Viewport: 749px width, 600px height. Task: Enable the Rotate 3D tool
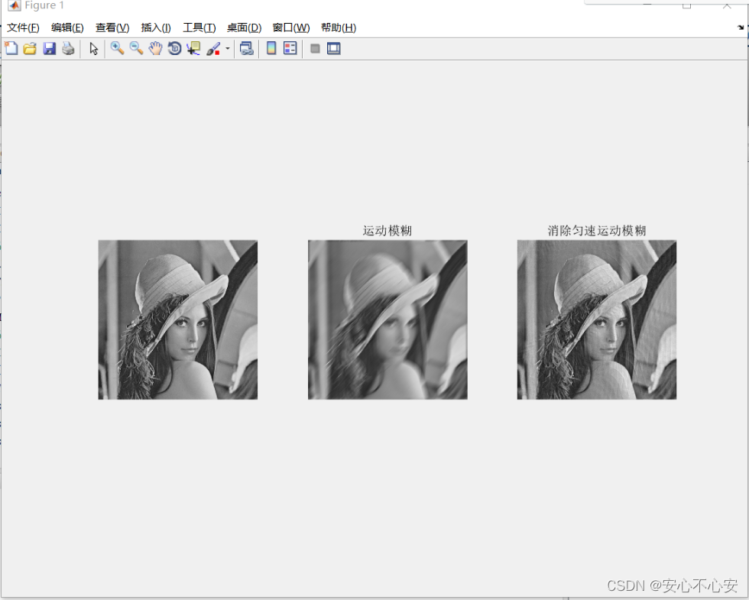[174, 48]
